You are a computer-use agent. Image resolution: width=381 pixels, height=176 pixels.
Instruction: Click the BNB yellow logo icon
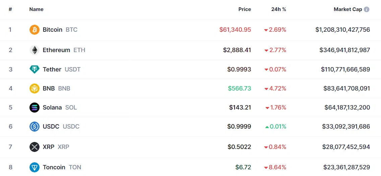(34, 89)
